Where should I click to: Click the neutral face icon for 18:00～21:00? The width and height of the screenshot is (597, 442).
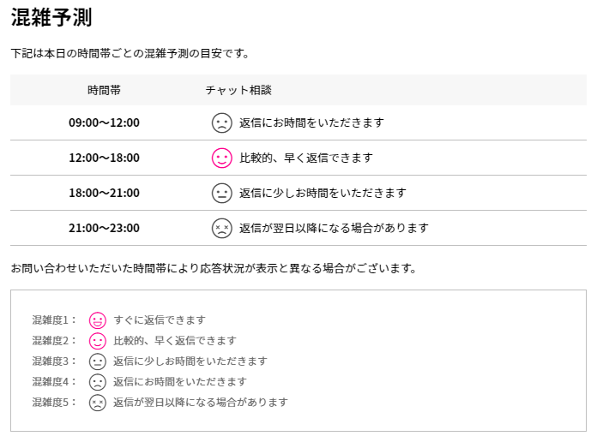click(222, 194)
